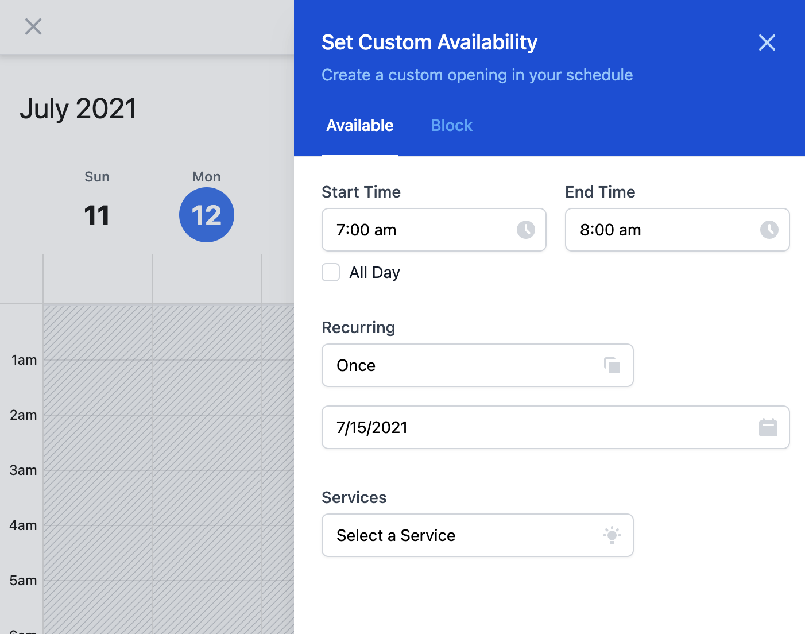Click the clock icon in Start Time
This screenshot has height=634, width=805.
click(525, 230)
